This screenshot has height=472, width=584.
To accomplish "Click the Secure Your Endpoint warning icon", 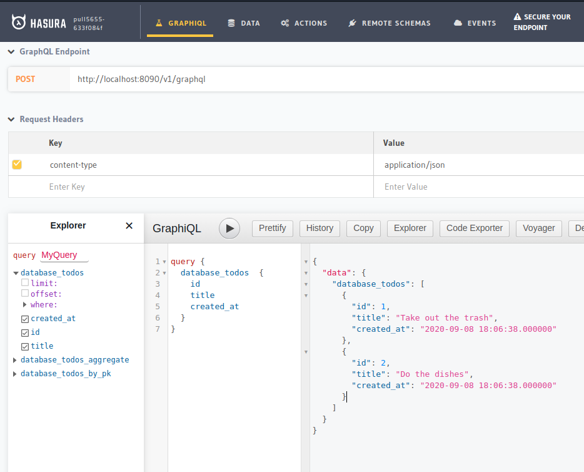I will coord(517,17).
